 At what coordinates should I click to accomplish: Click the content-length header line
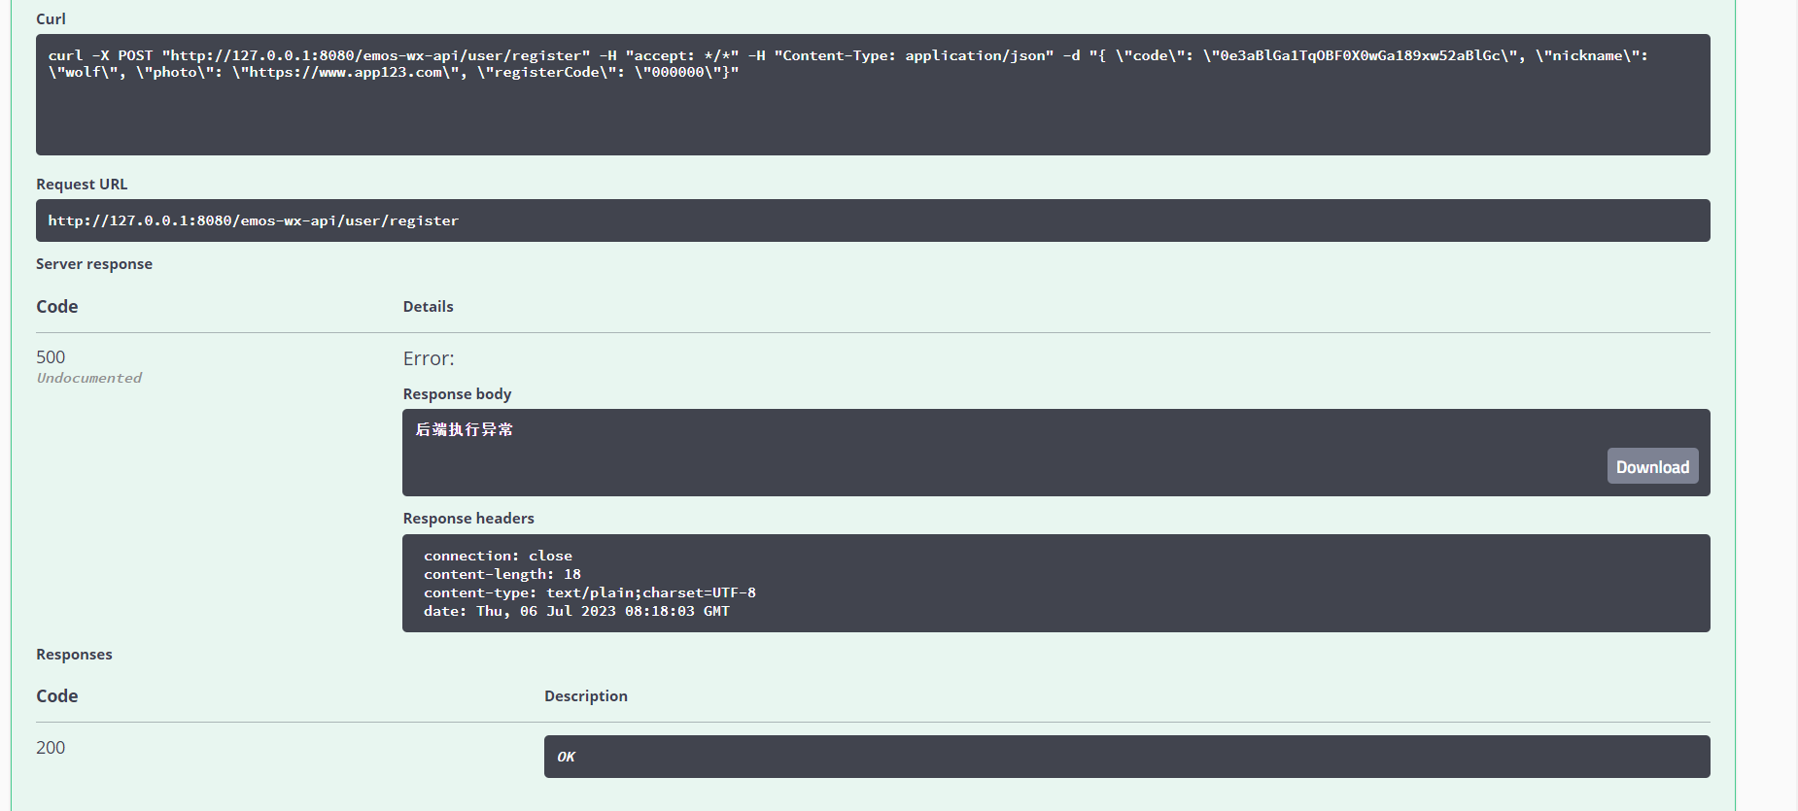pos(501,574)
